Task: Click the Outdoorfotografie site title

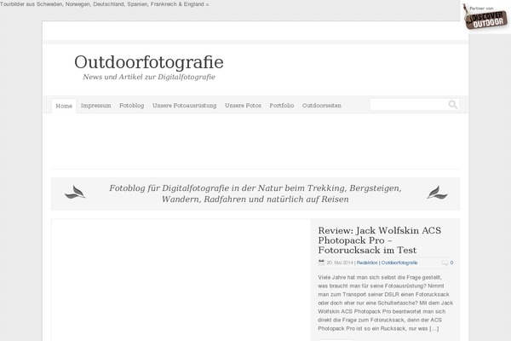Action: pyautogui.click(x=149, y=62)
